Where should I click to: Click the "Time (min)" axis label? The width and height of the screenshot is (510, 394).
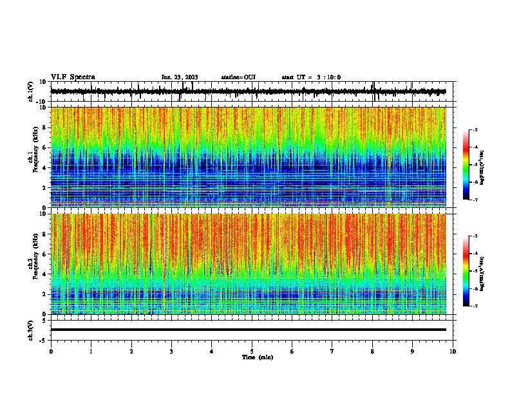pyautogui.click(x=258, y=357)
